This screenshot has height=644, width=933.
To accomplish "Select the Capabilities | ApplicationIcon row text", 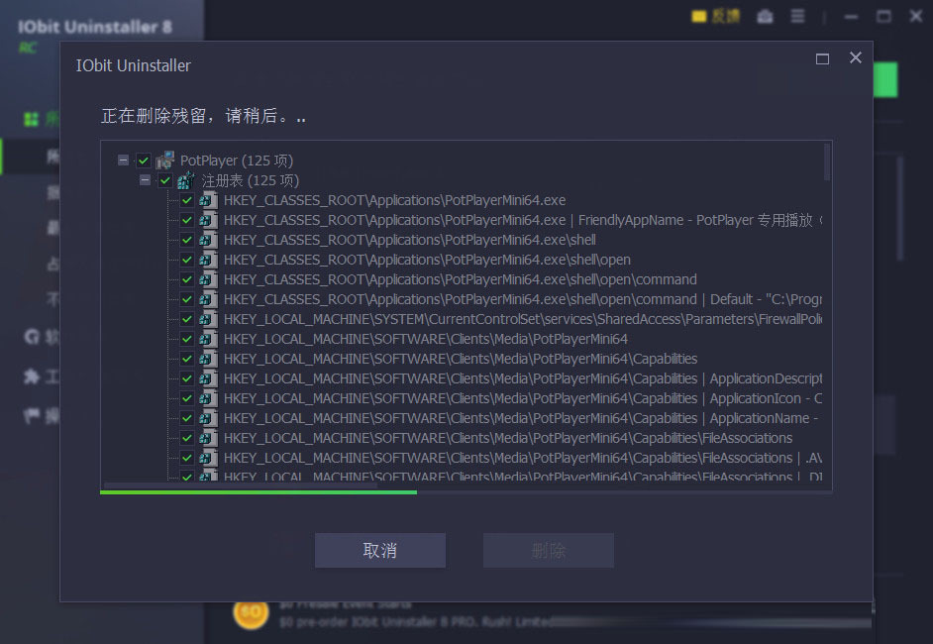I will coord(523,398).
